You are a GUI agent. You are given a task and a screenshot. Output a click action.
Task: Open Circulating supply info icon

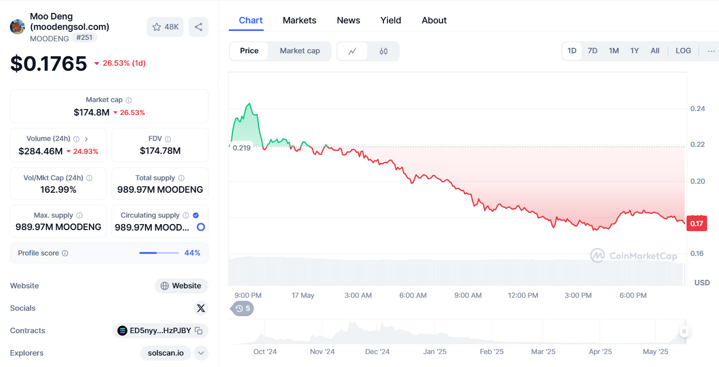point(186,216)
